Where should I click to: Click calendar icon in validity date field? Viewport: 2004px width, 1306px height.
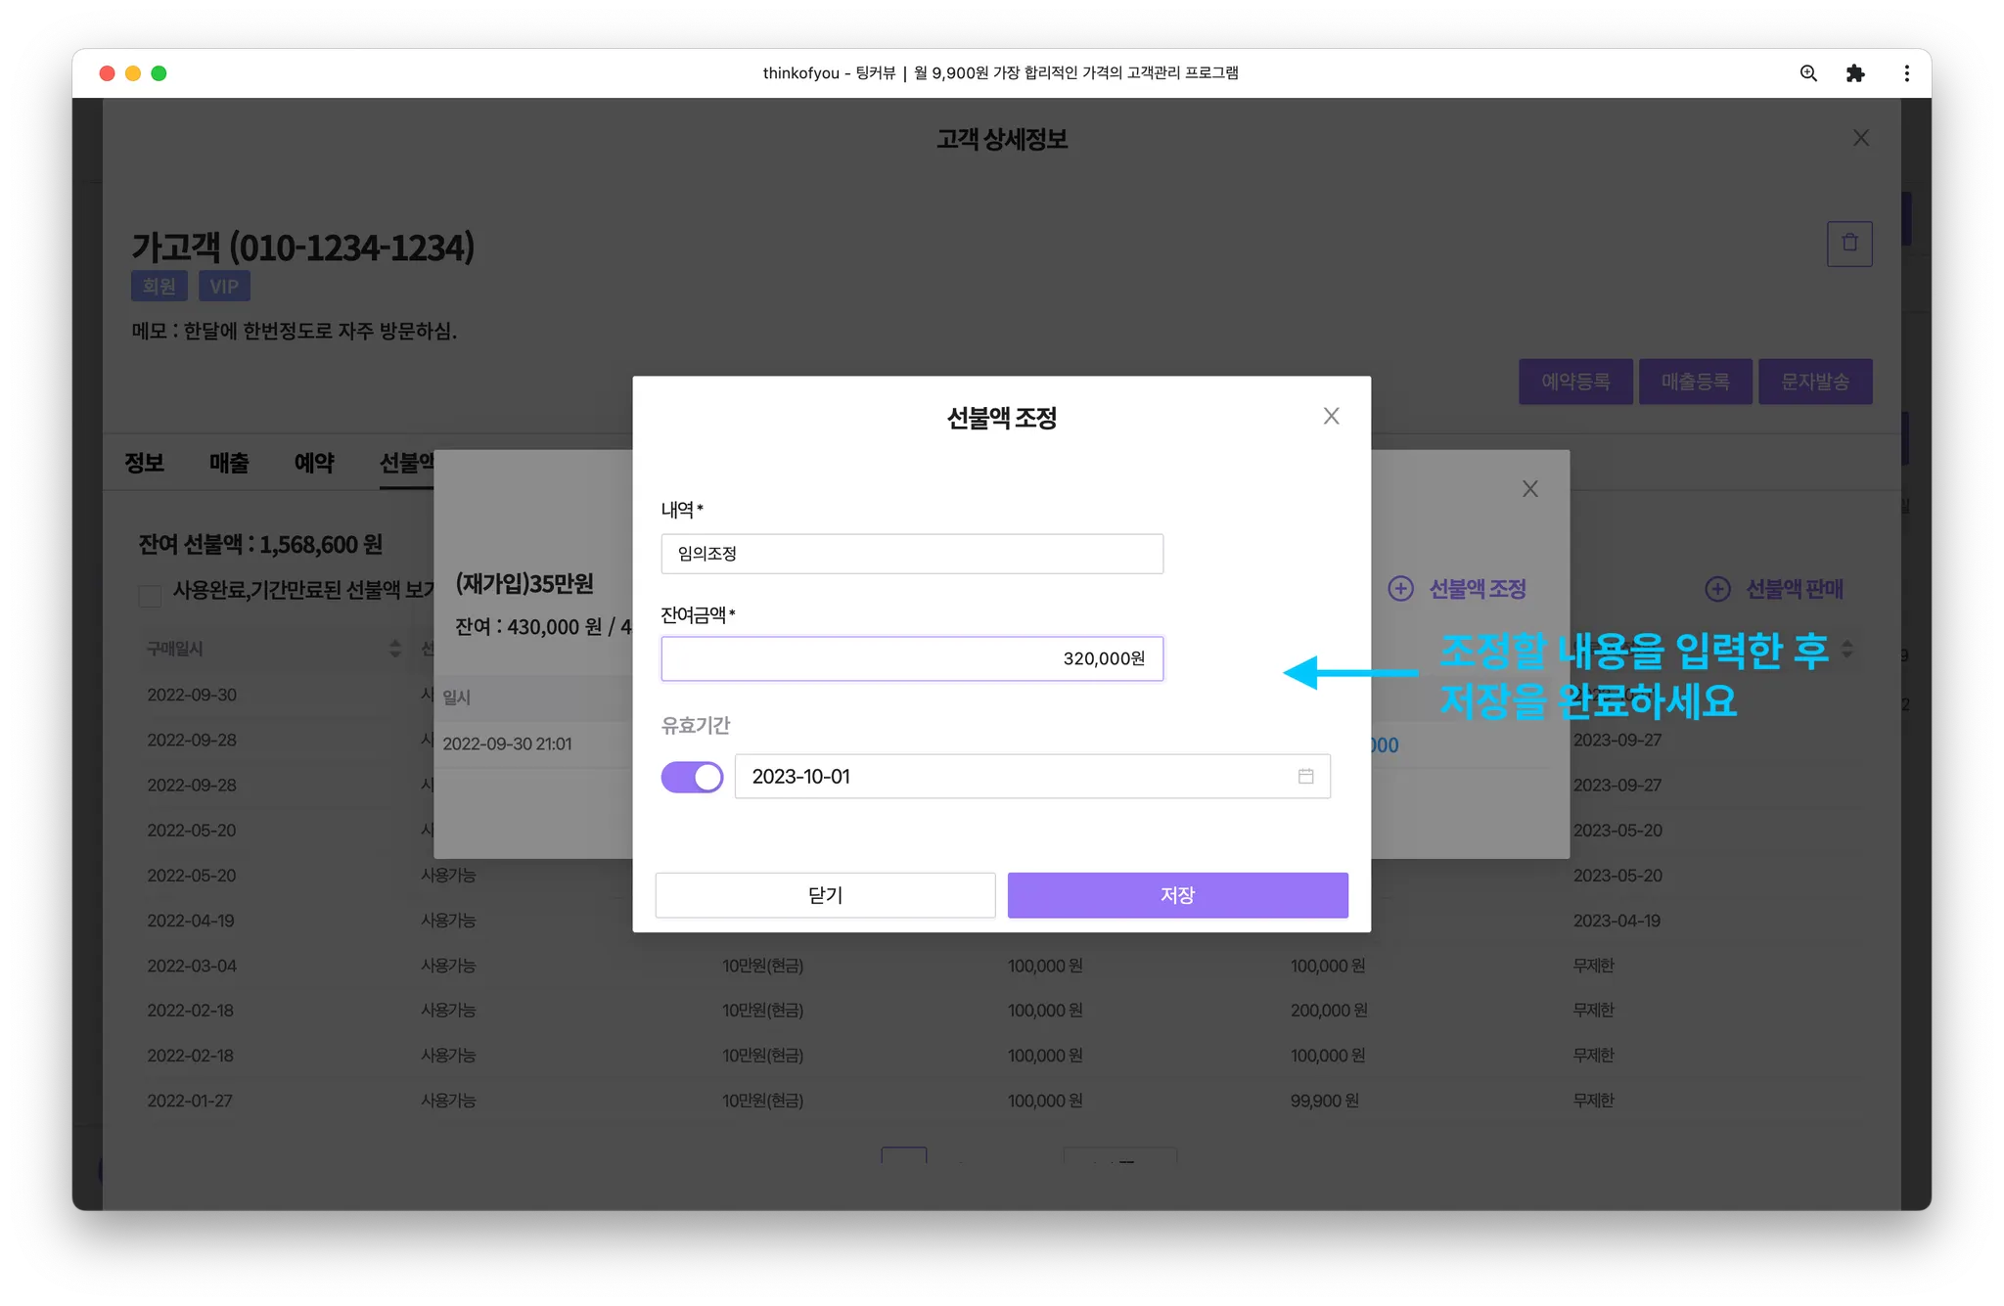click(1305, 777)
